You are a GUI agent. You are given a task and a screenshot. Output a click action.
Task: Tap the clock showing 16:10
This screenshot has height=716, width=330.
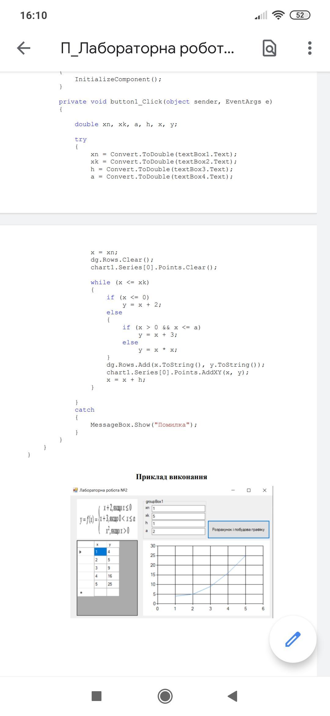point(34,15)
